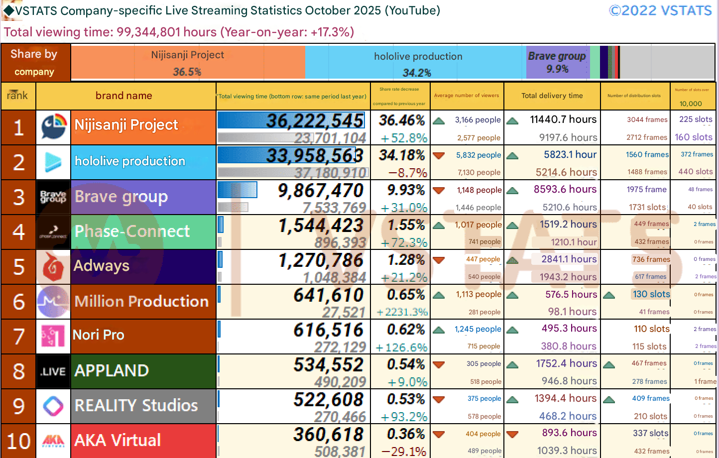Image resolution: width=719 pixels, height=458 pixels.
Task: Select the '−29.1%' change value
Action: [404, 452]
